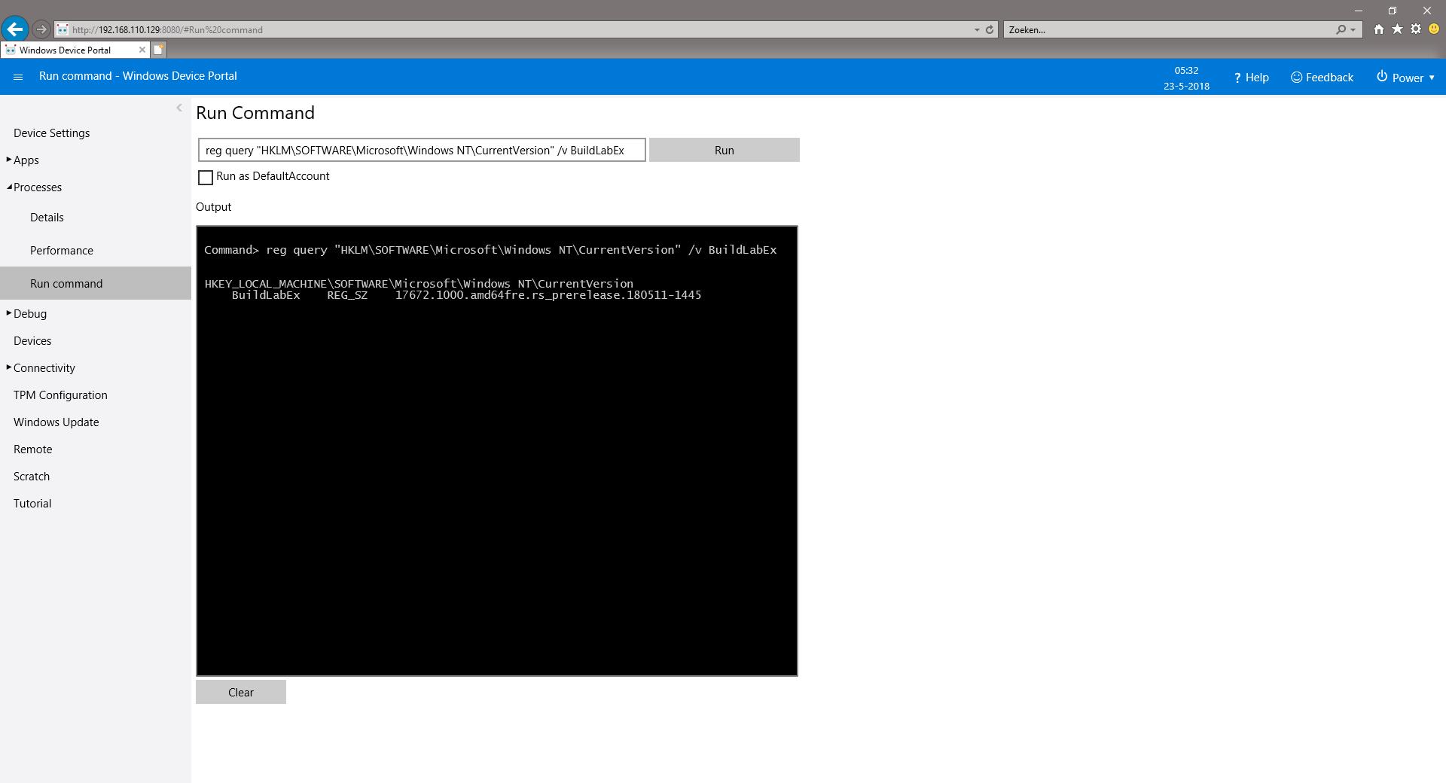Screen dimensions: 1446x783
Task: Open the Tutorial page
Action: pyautogui.click(x=32, y=504)
